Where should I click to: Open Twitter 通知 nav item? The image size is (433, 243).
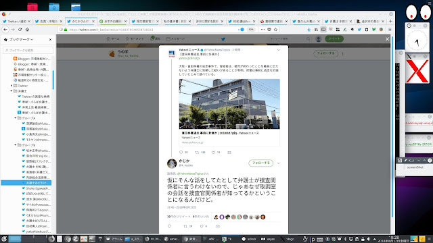pos(156,39)
